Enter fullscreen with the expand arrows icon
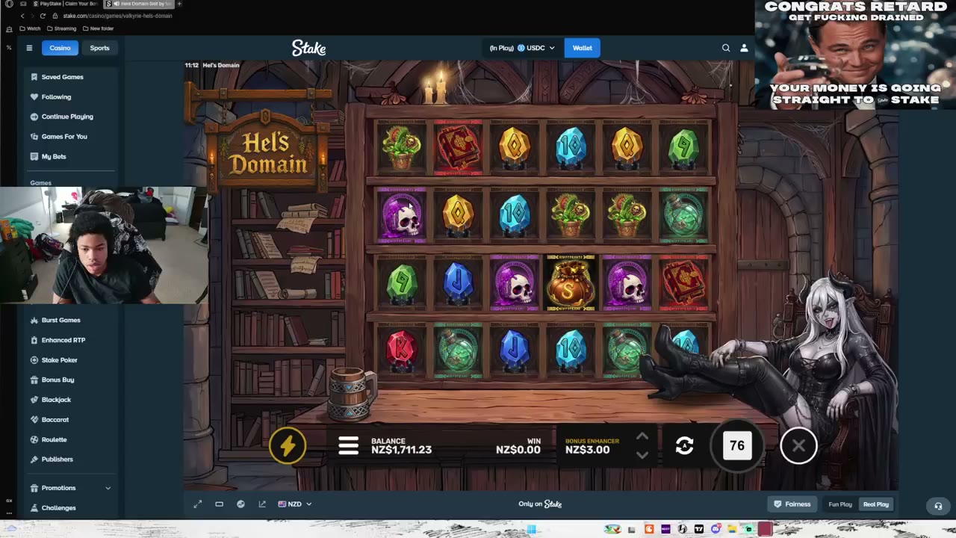The image size is (956, 538). coord(198,504)
